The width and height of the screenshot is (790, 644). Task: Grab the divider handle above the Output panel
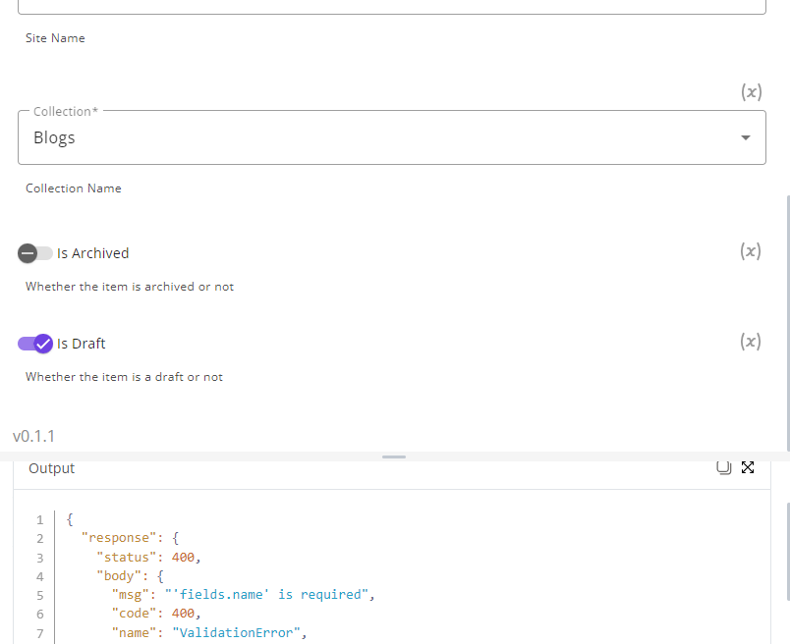pyautogui.click(x=394, y=456)
